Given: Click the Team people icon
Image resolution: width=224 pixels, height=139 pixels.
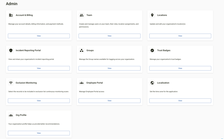Looking at the screenshot, I should (82, 15).
